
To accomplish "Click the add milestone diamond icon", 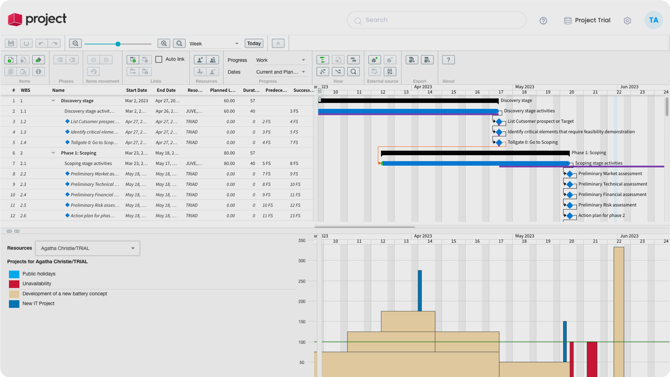I will (38, 60).
